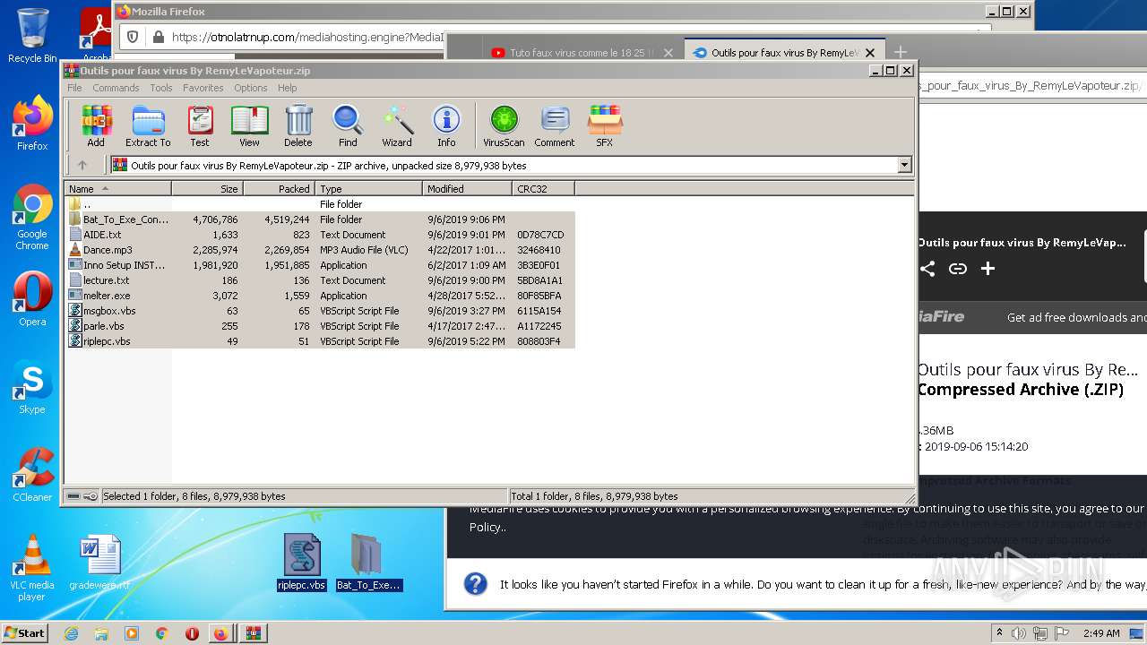The height and width of the screenshot is (645, 1147).
Task: Open the Help menu
Action: point(287,88)
